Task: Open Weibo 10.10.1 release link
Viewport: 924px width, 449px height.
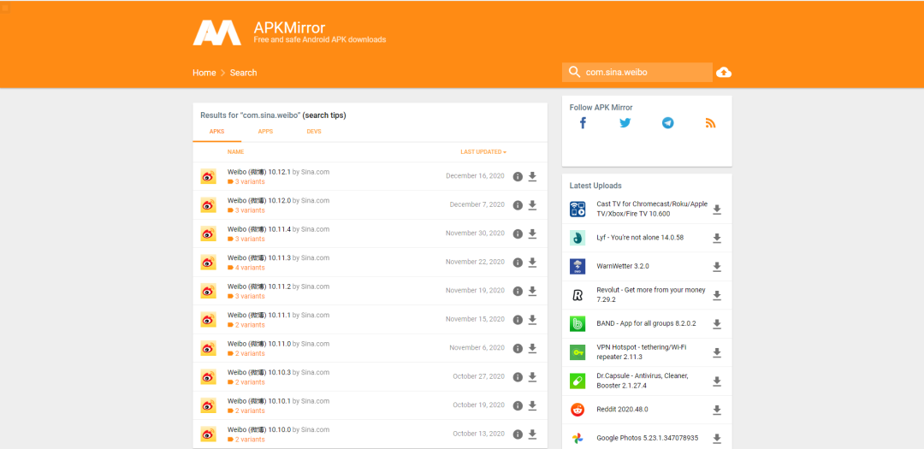Action: 259,401
